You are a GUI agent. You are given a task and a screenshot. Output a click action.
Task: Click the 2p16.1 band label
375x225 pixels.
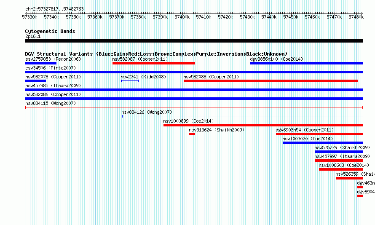point(33,36)
